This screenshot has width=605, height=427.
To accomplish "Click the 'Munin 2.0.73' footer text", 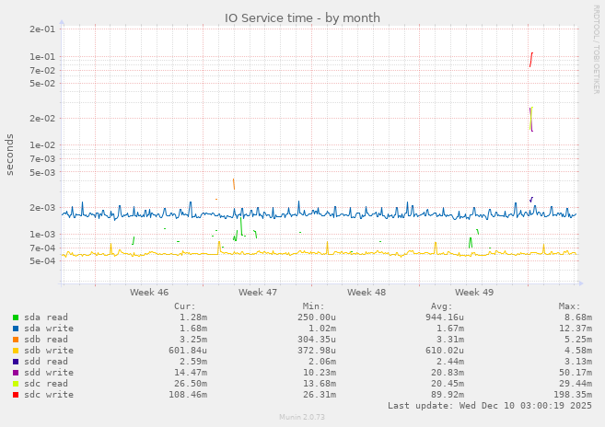I will point(302,417).
